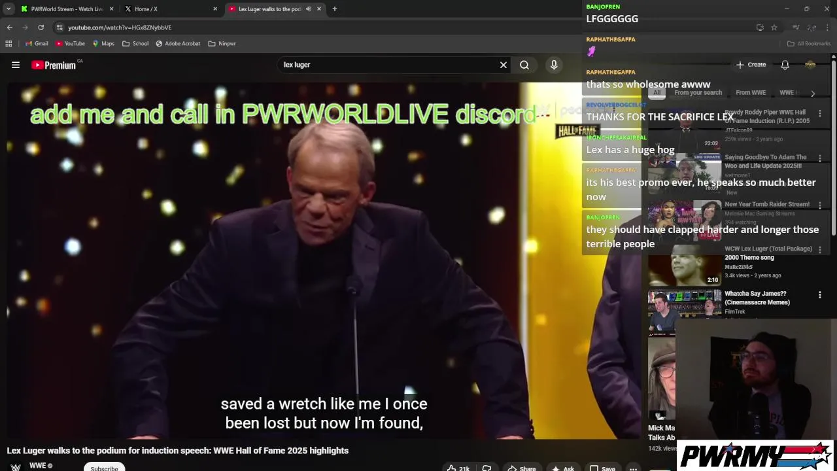Open site information icon in address bar
This screenshot has width=837, height=471.
pyautogui.click(x=60, y=27)
